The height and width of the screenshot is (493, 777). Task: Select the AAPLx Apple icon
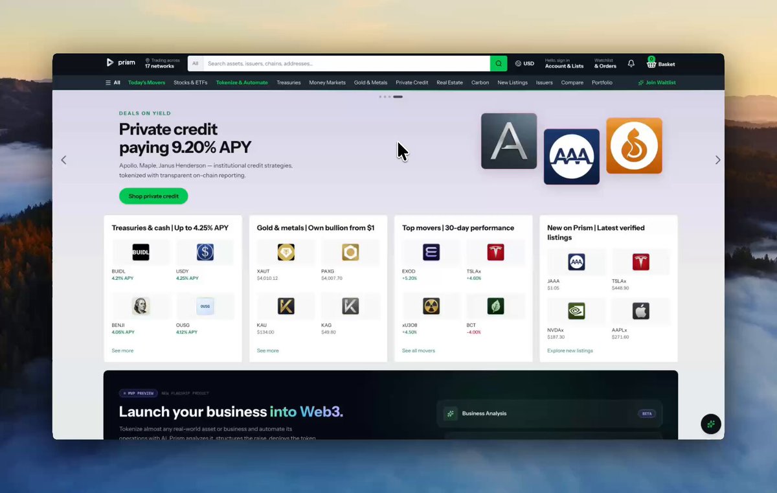pyautogui.click(x=640, y=311)
